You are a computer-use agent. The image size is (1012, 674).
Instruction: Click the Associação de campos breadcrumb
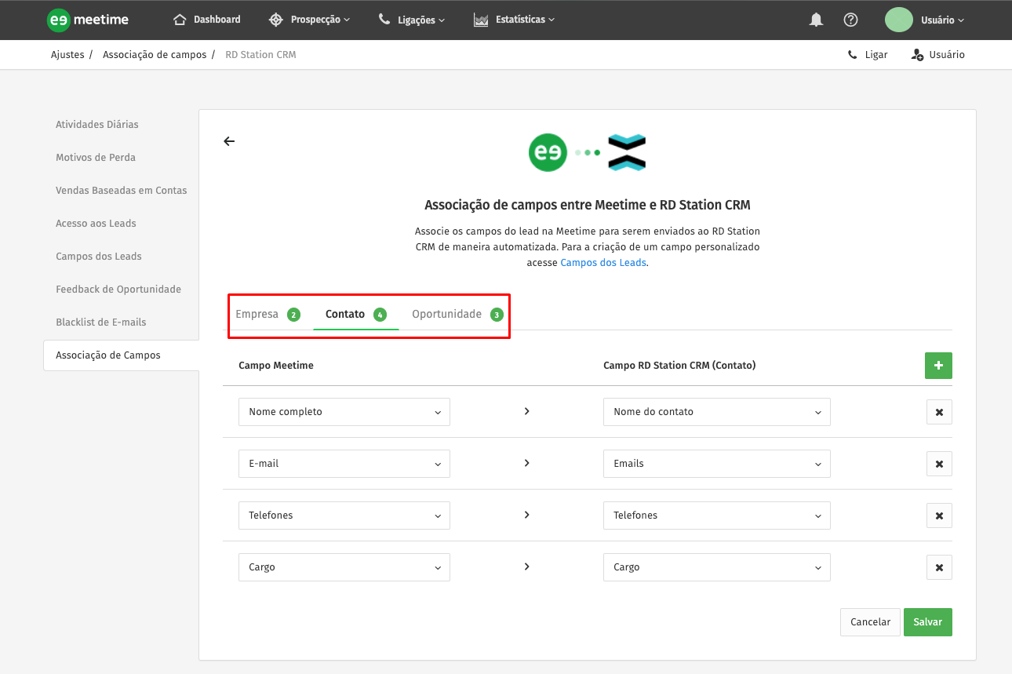(155, 55)
